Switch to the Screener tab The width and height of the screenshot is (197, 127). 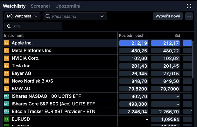click(x=40, y=6)
